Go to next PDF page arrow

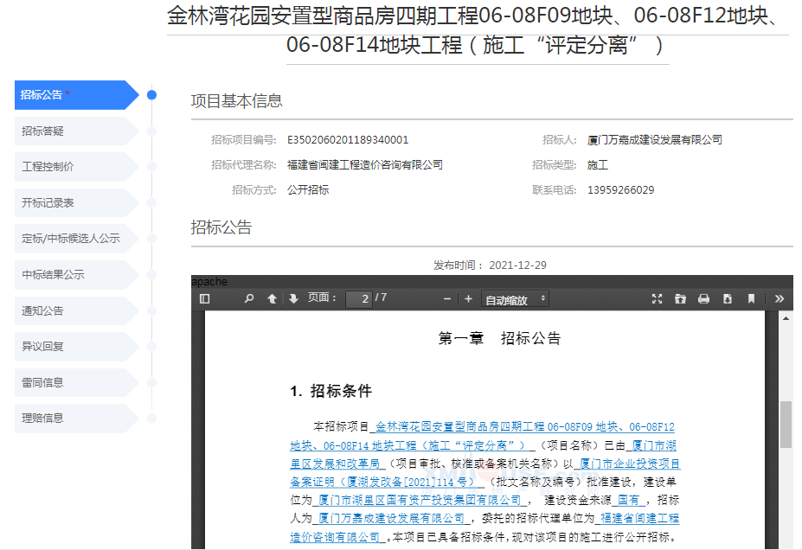click(293, 298)
